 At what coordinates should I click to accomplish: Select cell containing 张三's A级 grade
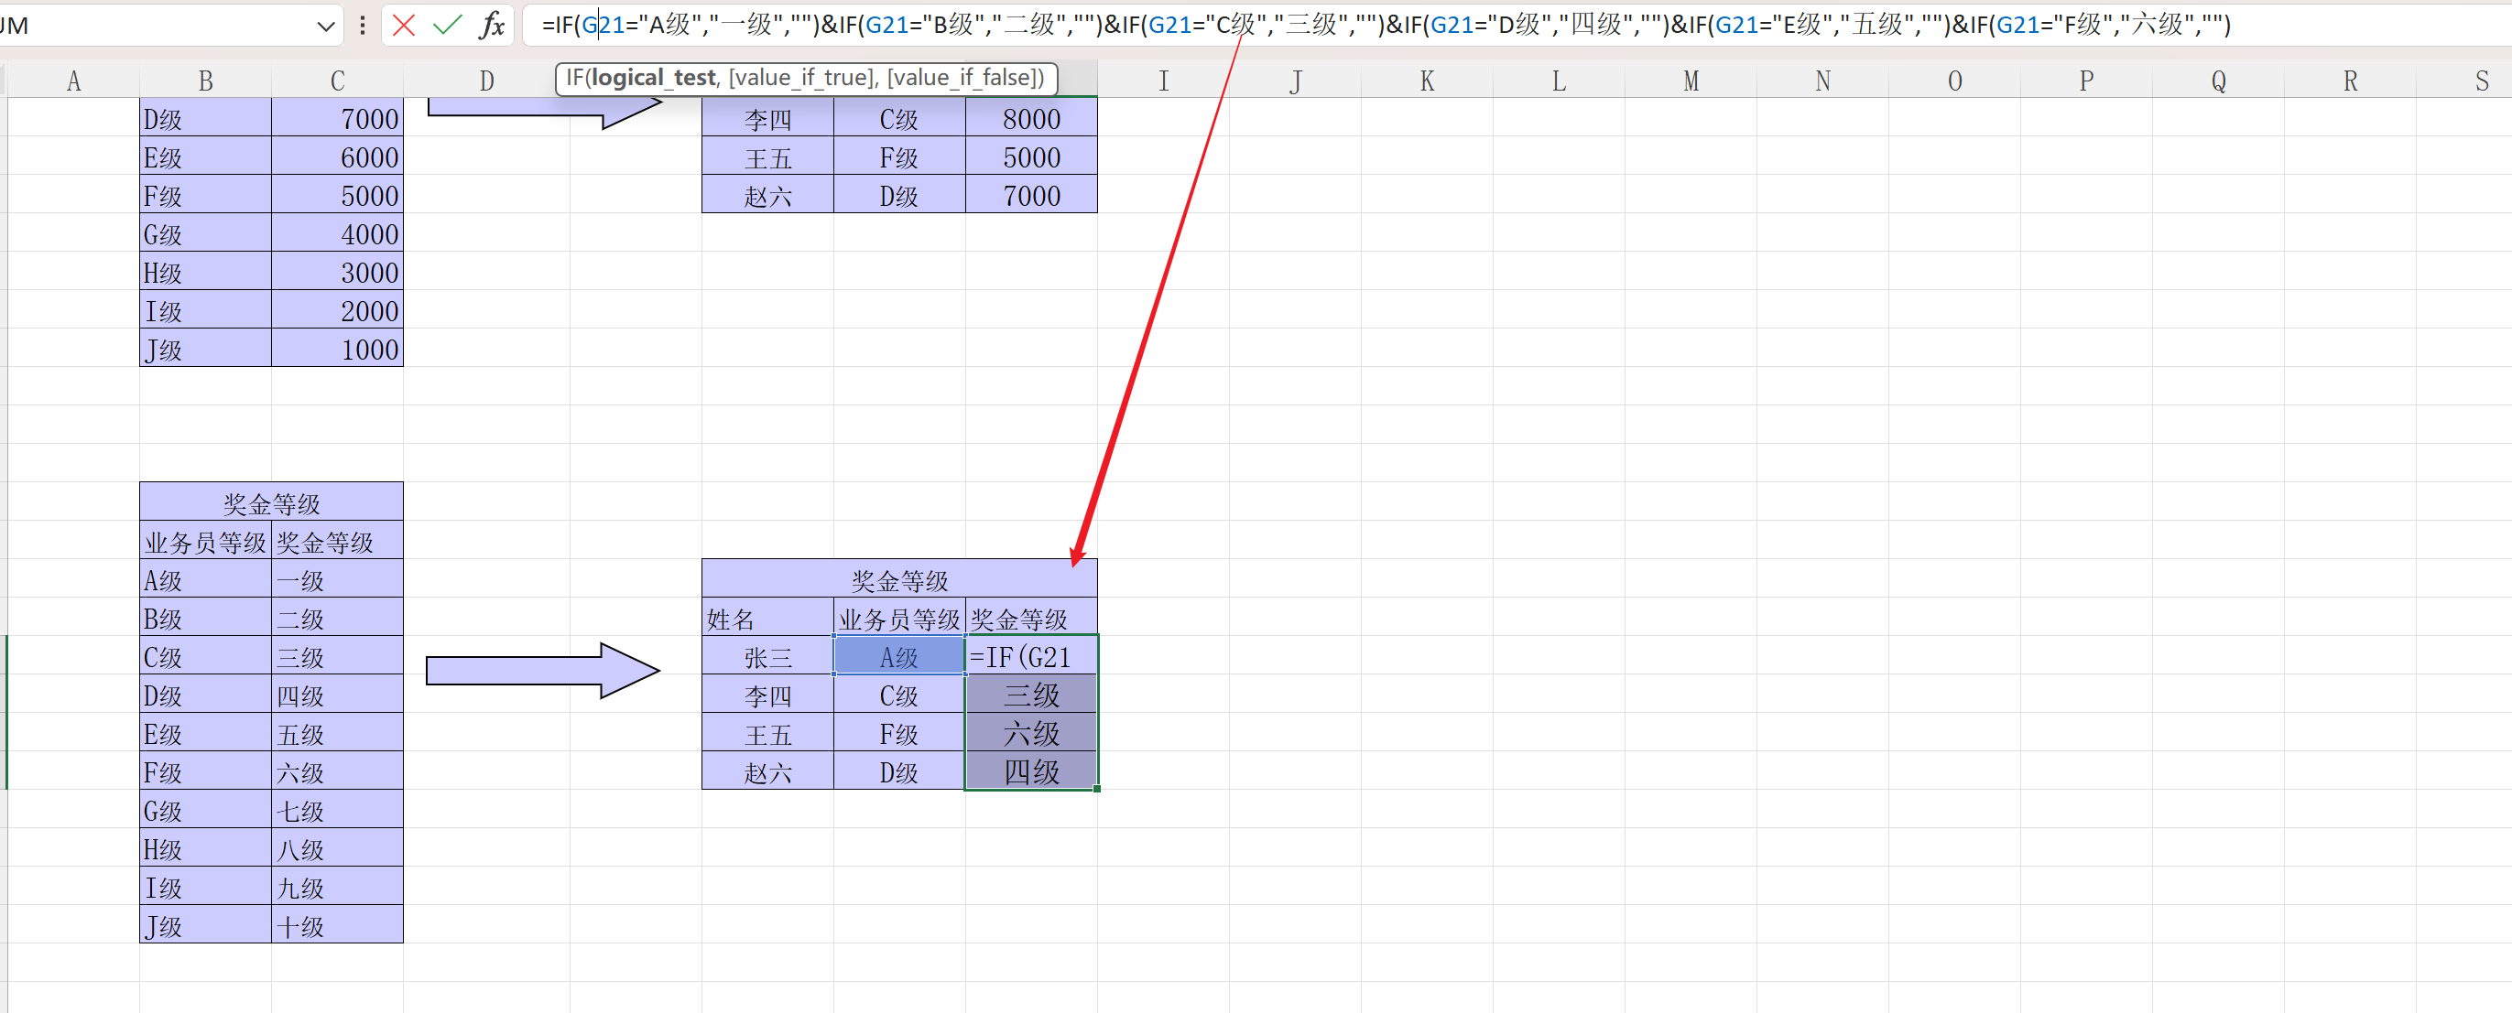coord(898,657)
